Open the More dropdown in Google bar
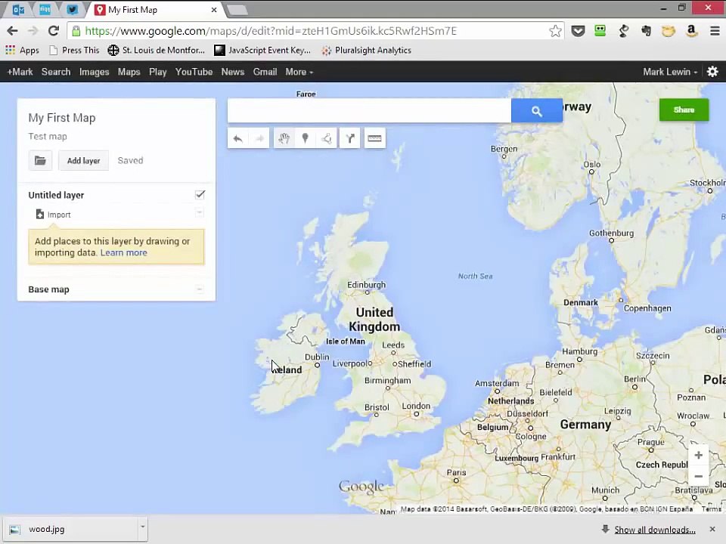 coord(299,72)
